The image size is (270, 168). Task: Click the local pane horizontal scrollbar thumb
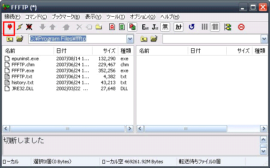[x=67, y=129]
